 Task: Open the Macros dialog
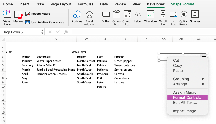click(18, 17)
